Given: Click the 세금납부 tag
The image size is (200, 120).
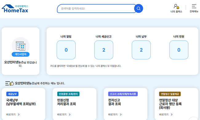Looking at the screenshot, I should point(12,94).
